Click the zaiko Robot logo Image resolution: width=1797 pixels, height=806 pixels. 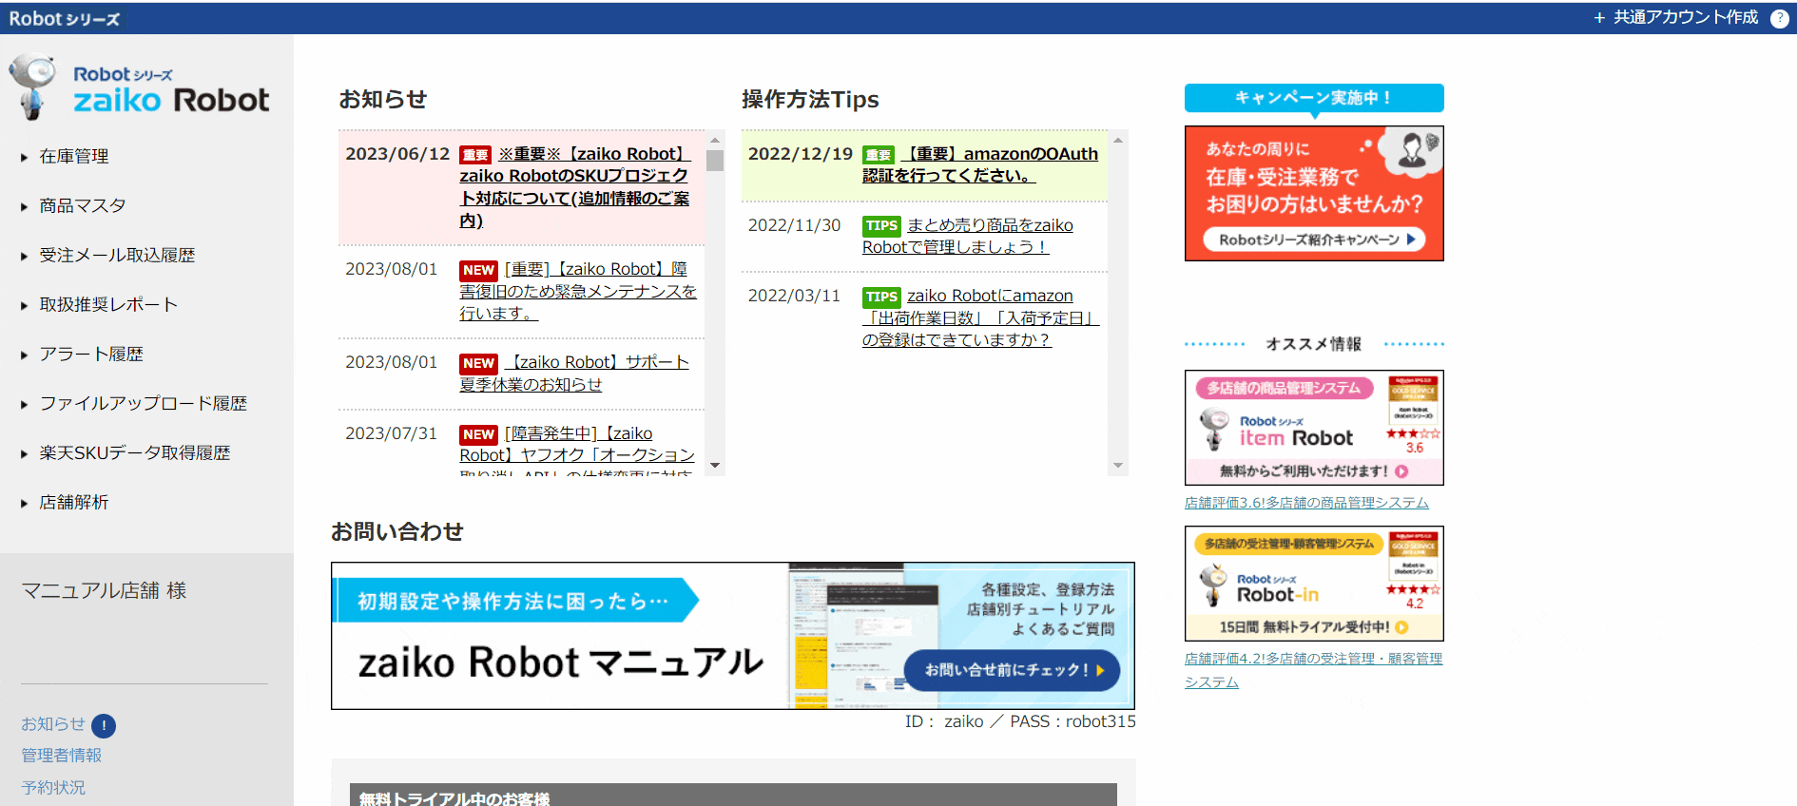click(141, 87)
